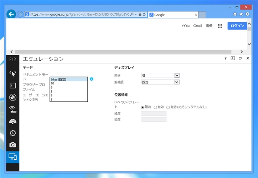
Task: Open the browser Tools gear icon
Action: point(247,14)
